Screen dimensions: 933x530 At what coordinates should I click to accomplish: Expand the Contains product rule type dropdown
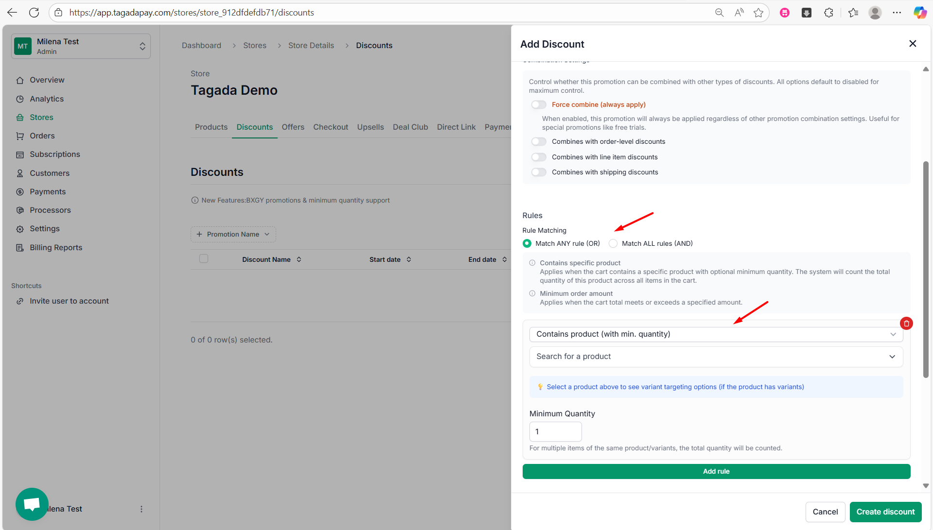(716, 334)
